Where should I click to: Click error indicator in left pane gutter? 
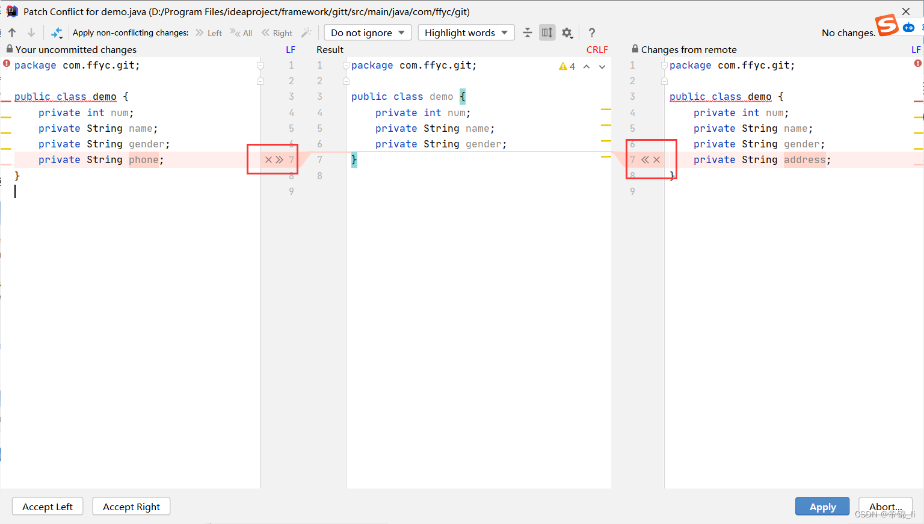click(7, 63)
